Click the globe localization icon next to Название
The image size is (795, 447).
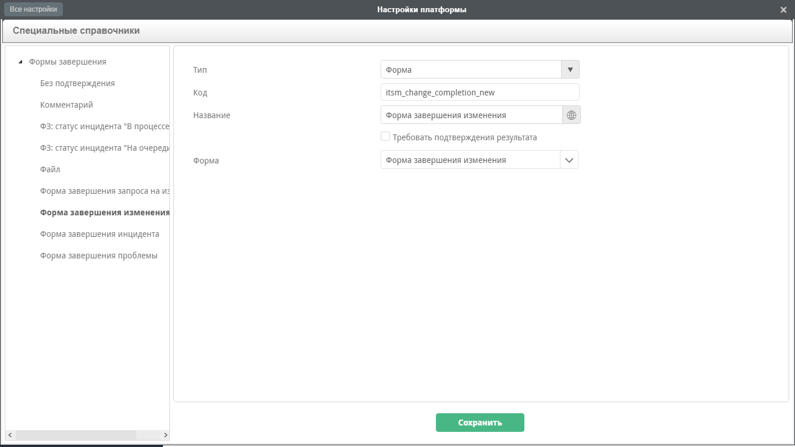(x=571, y=115)
